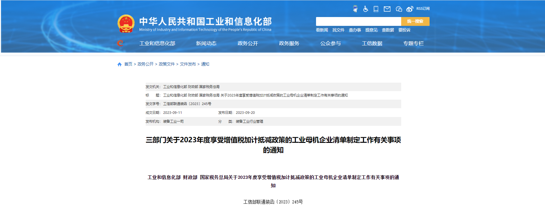This screenshot has width=545, height=205.
Task: Navigate to 政策文件 in breadcrumb
Action: pyautogui.click(x=167, y=64)
